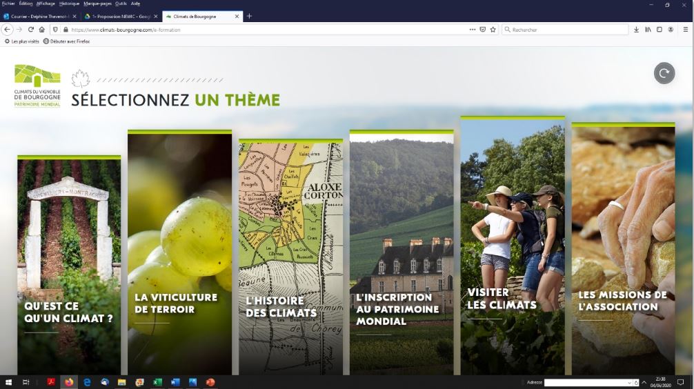Click the Climats du Vignoble de Bourgogne logo
Viewport: 694px width, 389px height.
point(37,86)
